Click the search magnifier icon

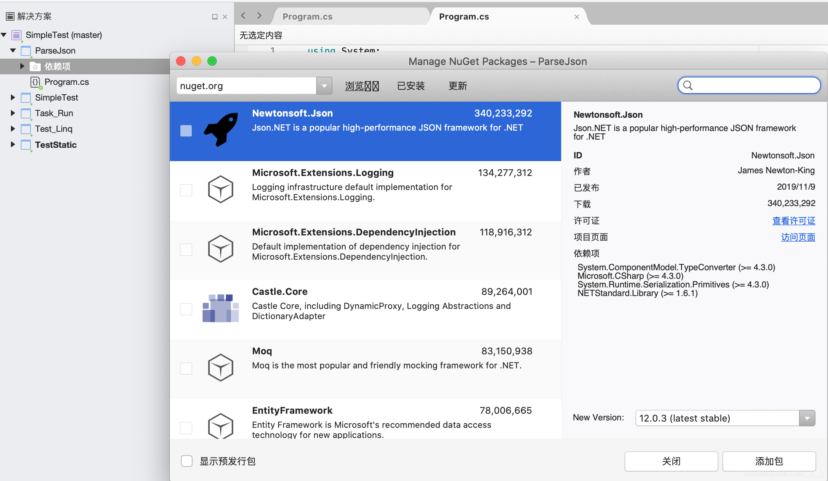coord(688,85)
